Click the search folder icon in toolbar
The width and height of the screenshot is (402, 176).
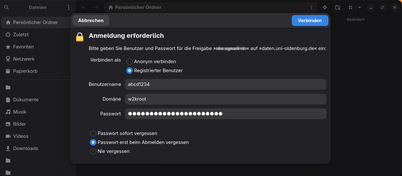pos(338,7)
